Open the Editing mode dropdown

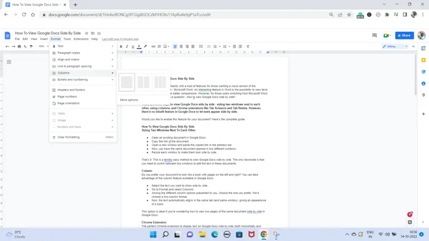click(x=395, y=46)
